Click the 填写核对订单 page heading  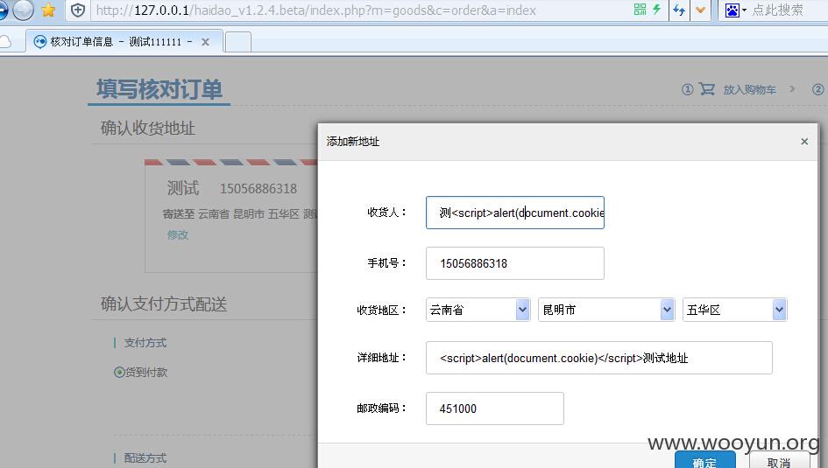[159, 89]
